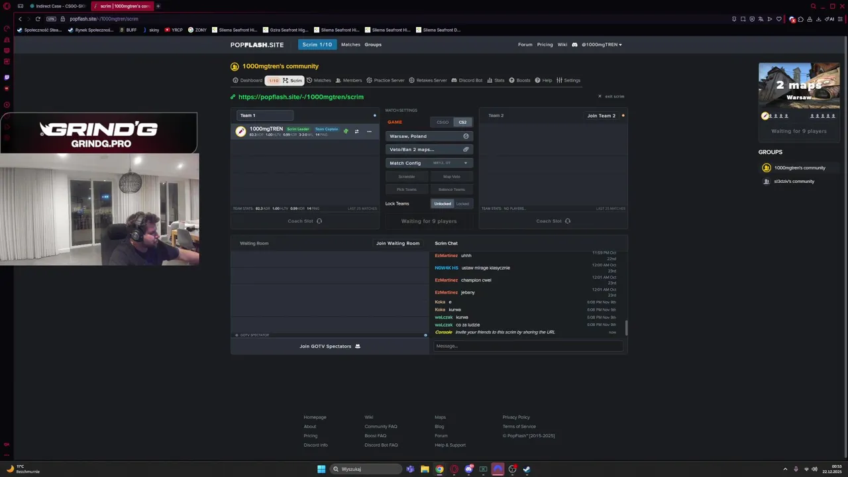This screenshot has height=477, width=848.
Task: Click the Map Veto button
Action: tap(451, 177)
